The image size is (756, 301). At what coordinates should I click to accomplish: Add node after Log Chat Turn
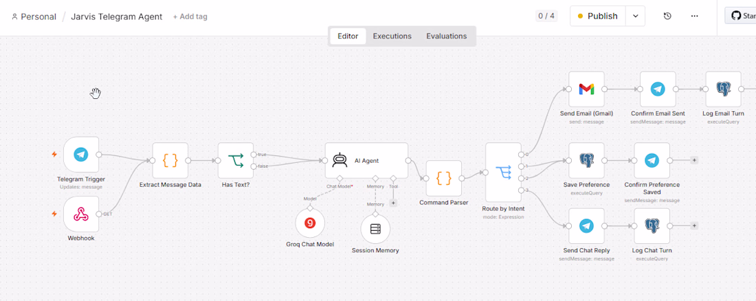[694, 225]
